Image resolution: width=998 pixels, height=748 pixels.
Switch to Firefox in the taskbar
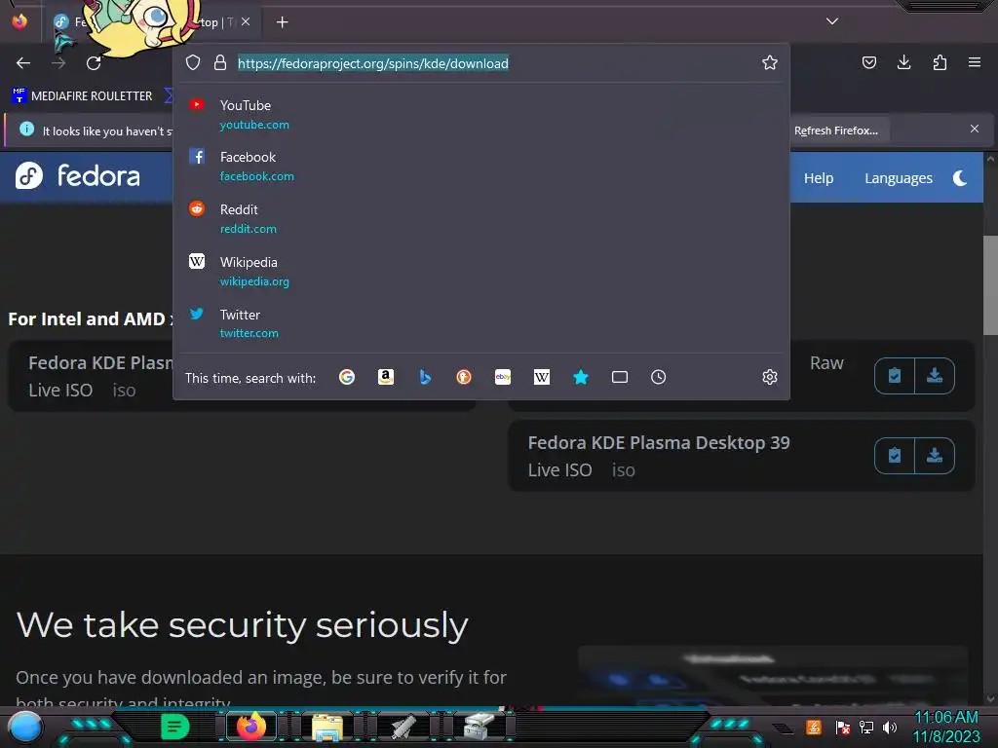[250, 727]
